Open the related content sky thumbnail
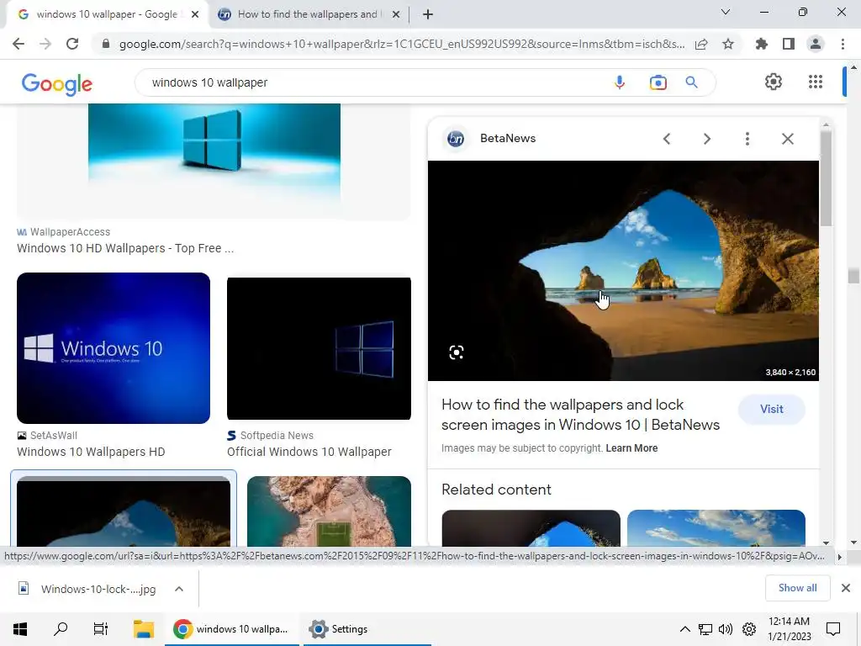 [716, 528]
